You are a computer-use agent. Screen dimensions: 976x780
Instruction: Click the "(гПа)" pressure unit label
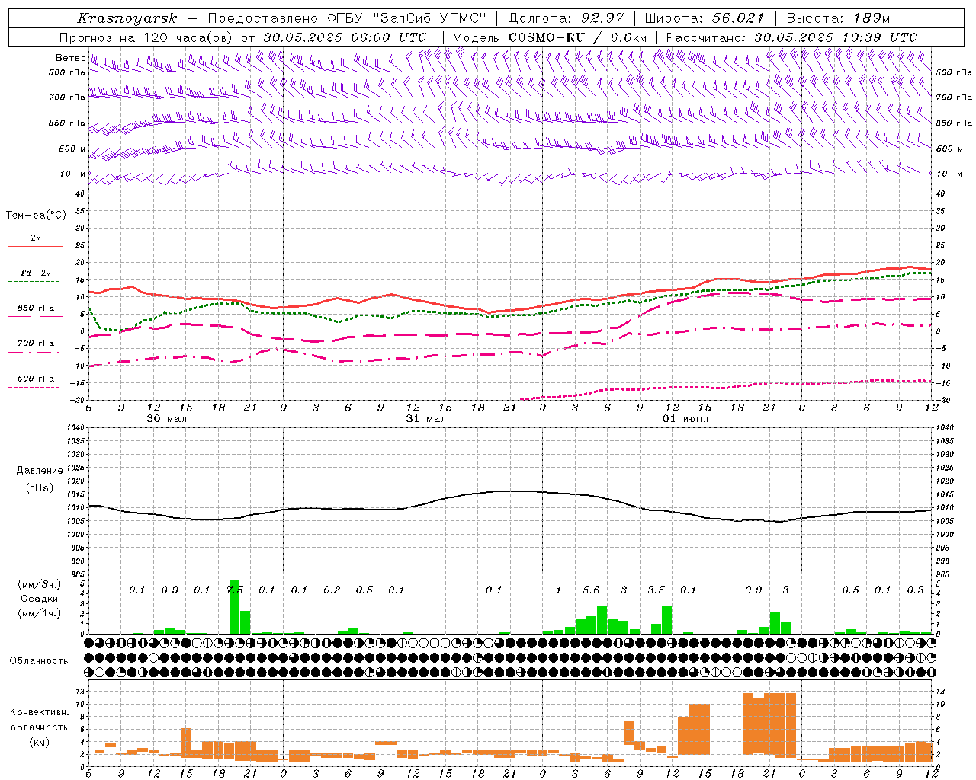tap(40, 487)
